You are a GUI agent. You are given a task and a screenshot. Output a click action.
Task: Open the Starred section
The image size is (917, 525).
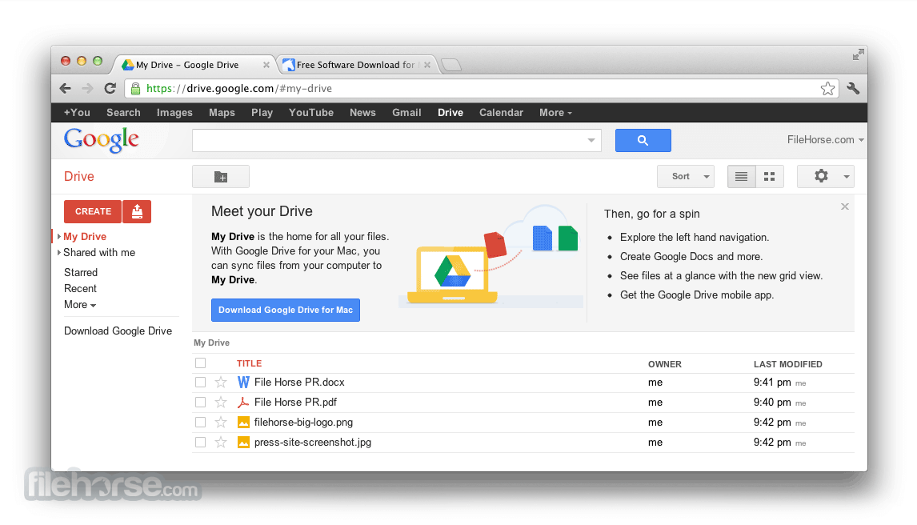click(81, 272)
